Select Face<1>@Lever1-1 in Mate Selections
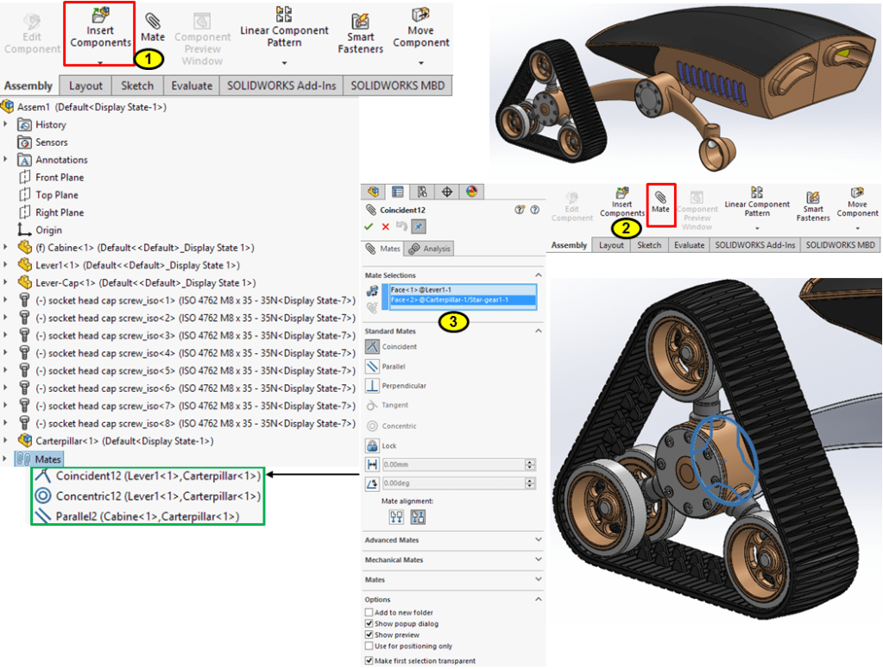883x669 pixels. click(421, 290)
